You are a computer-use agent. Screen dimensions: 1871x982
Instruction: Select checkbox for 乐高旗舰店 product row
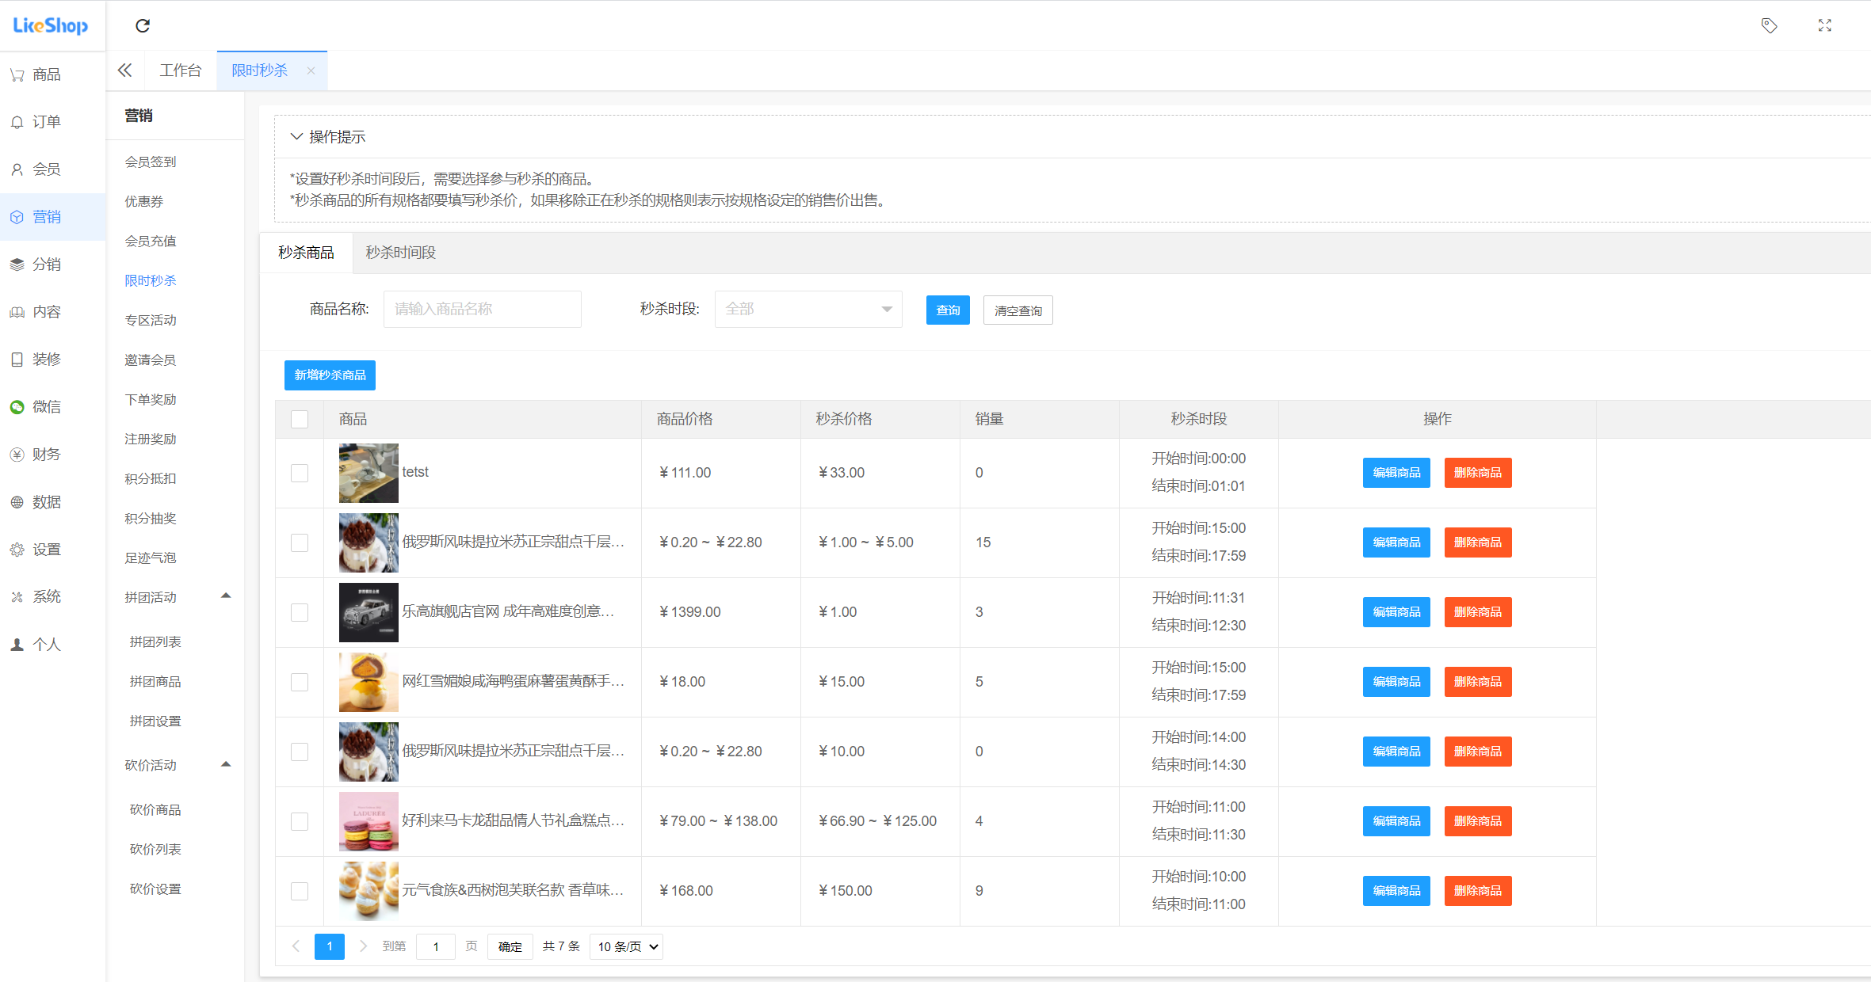(300, 612)
